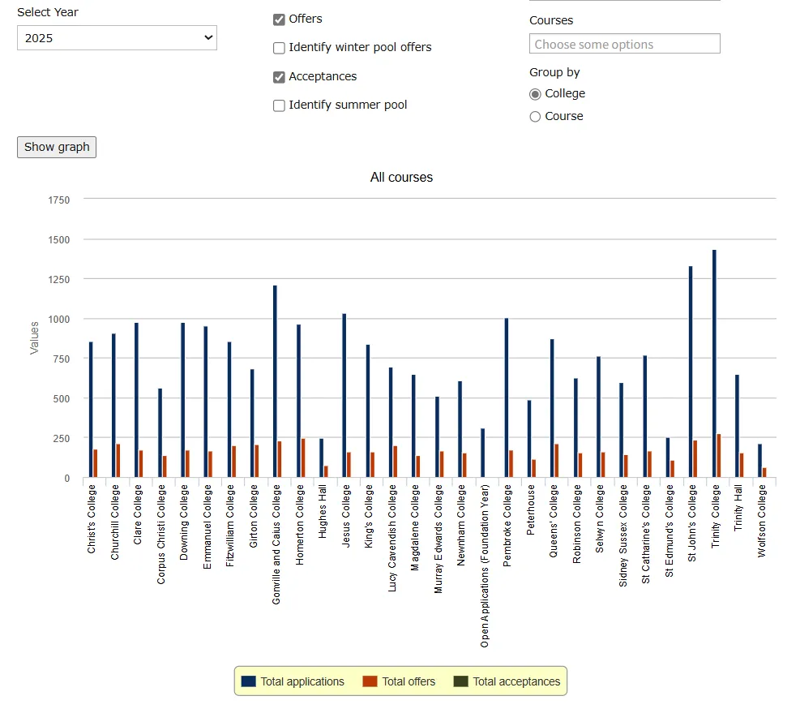Tick the Identify summer pool checkbox
Screen dimensions: 800x709
[x=279, y=105]
